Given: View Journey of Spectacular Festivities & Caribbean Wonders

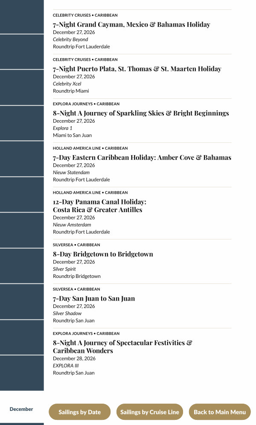Looking at the screenshot, I should tap(122, 347).
